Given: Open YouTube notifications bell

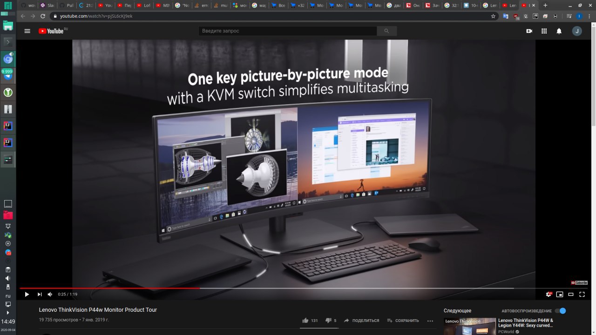Looking at the screenshot, I should click(559, 31).
